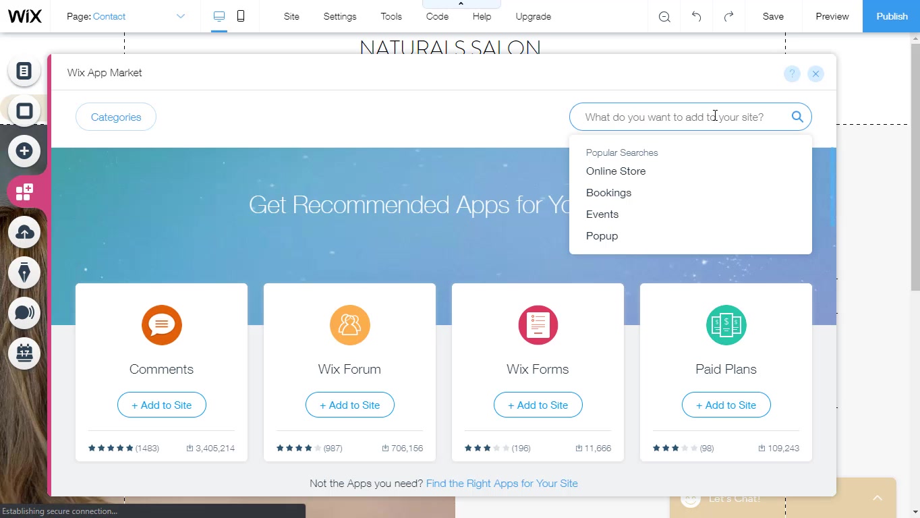Viewport: 920px width, 518px height.
Task: Select the App Market icon in sidebar
Action: (24, 192)
